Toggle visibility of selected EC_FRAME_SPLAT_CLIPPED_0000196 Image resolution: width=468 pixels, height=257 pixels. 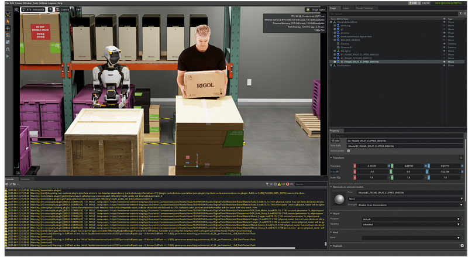(x=444, y=61)
